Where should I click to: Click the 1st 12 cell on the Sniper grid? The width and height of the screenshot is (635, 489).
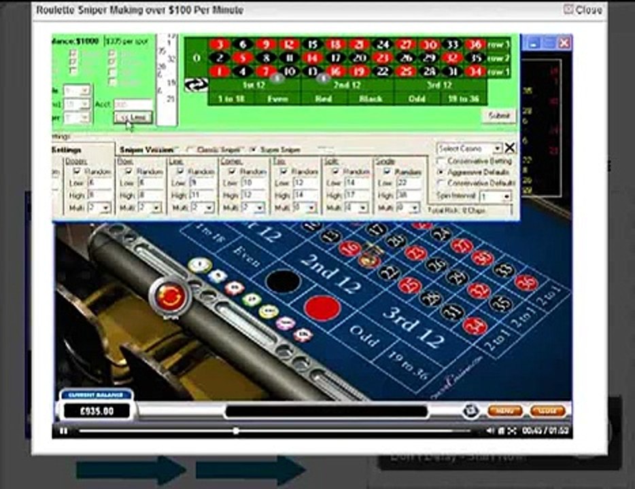click(254, 86)
